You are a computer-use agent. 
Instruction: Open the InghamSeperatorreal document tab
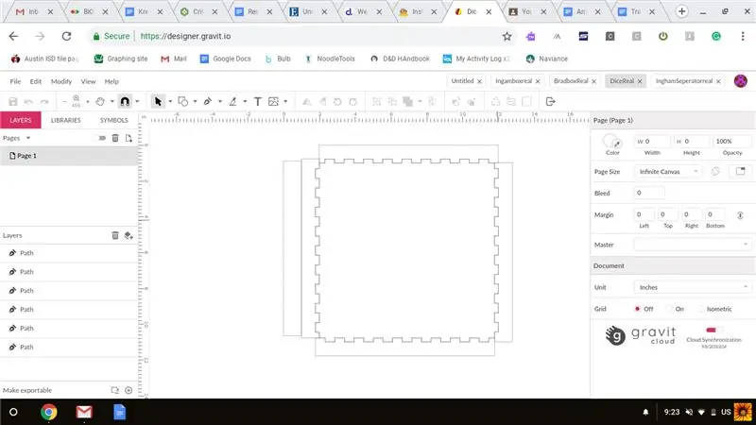pyautogui.click(x=683, y=81)
